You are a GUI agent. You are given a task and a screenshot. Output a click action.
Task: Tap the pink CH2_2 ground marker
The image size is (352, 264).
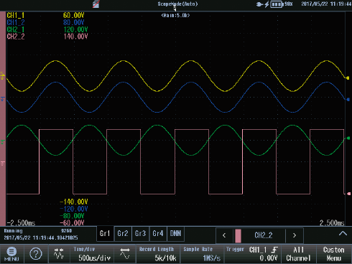[3, 164]
